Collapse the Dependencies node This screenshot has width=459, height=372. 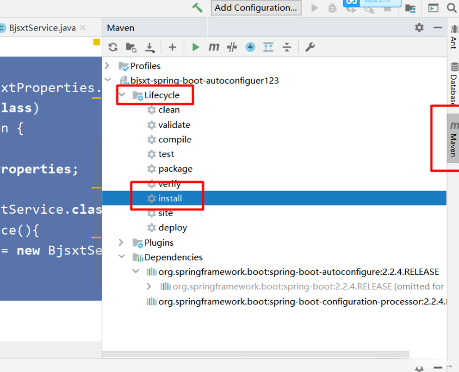122,256
